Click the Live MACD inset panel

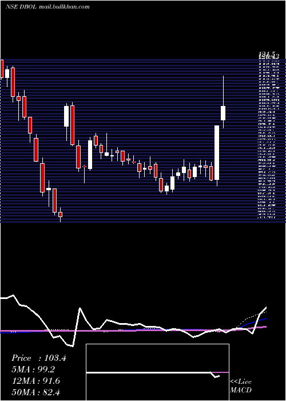(157, 372)
